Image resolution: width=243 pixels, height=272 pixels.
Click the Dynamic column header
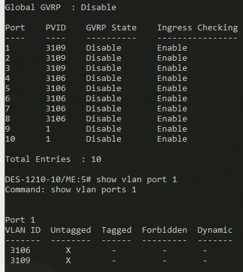215,230
